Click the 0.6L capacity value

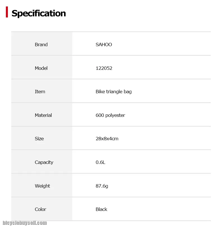[x=101, y=162]
